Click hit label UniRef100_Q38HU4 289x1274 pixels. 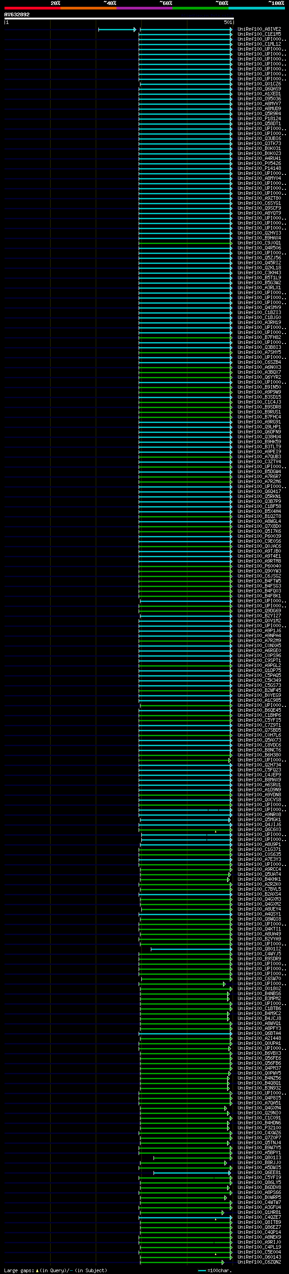(x=259, y=437)
